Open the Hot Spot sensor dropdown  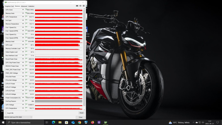point(23,20)
